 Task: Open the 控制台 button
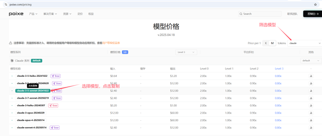coord(313,14)
